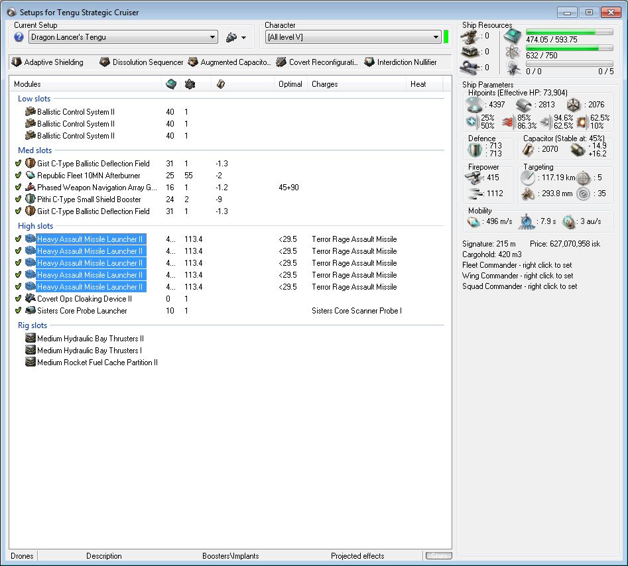The width and height of the screenshot is (628, 566).
Task: Select Medium Hydraulic Bay Thrusters I rig
Action: coord(90,350)
